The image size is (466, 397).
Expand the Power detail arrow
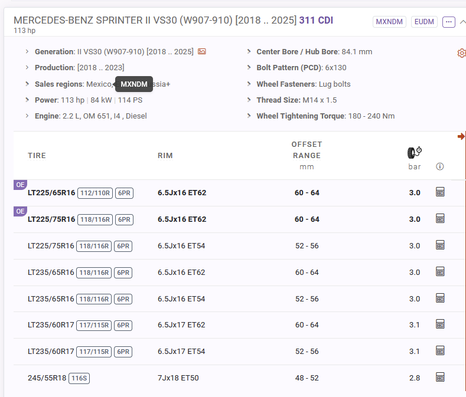click(27, 100)
